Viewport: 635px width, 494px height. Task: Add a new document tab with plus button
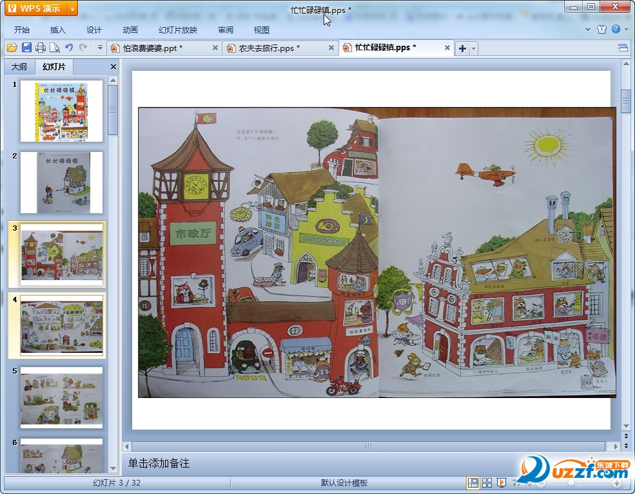pos(462,48)
